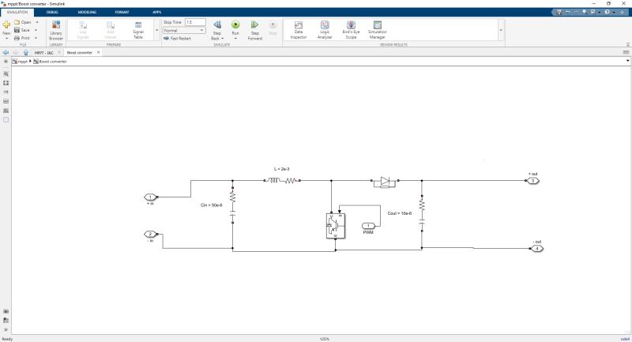Viewport: 632px width, 342px height.
Task: Click the Log Signals icon
Action: tap(83, 25)
